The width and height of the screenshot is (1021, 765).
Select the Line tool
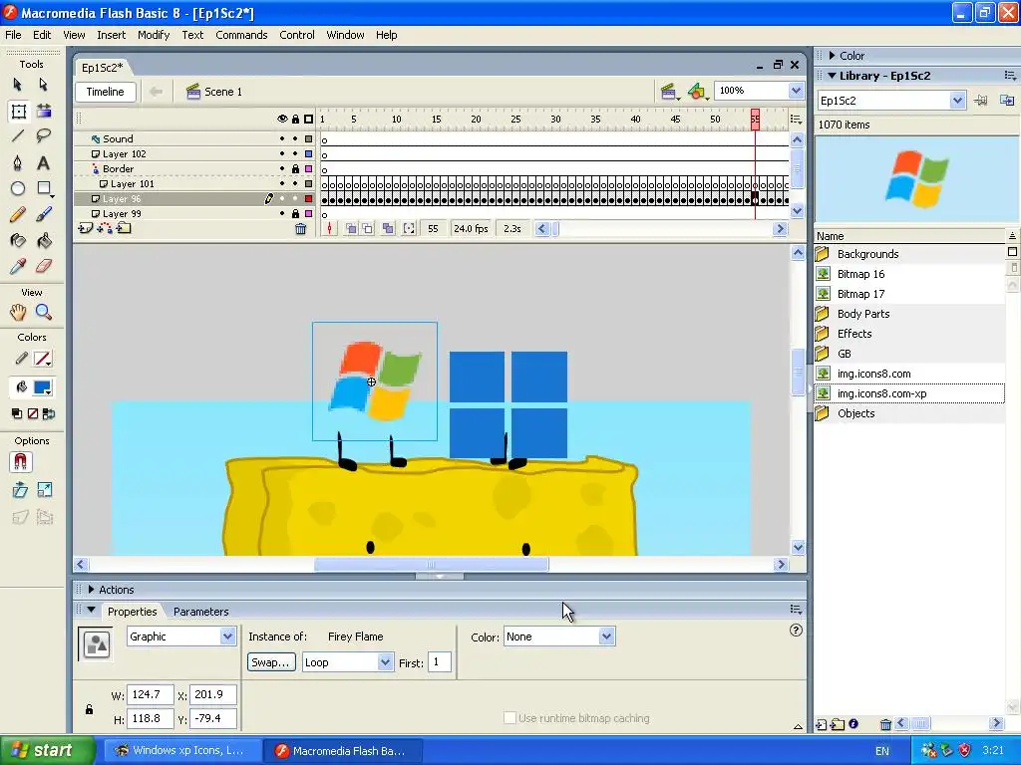pos(18,135)
